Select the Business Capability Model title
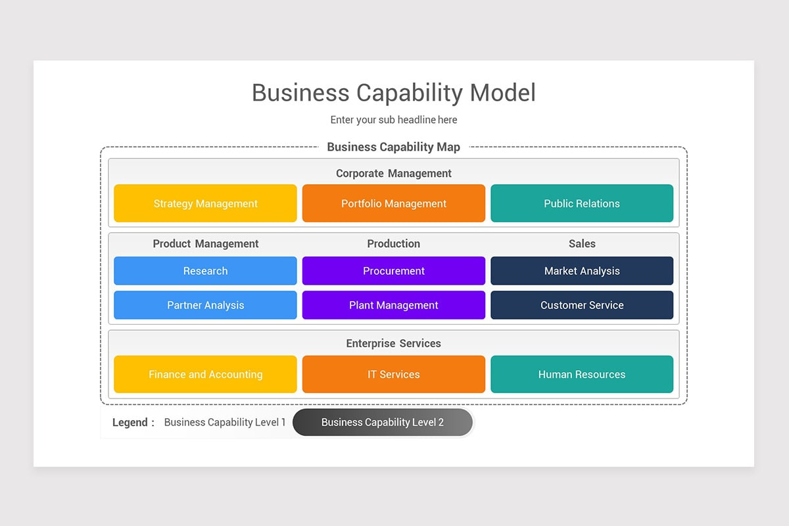 (393, 93)
